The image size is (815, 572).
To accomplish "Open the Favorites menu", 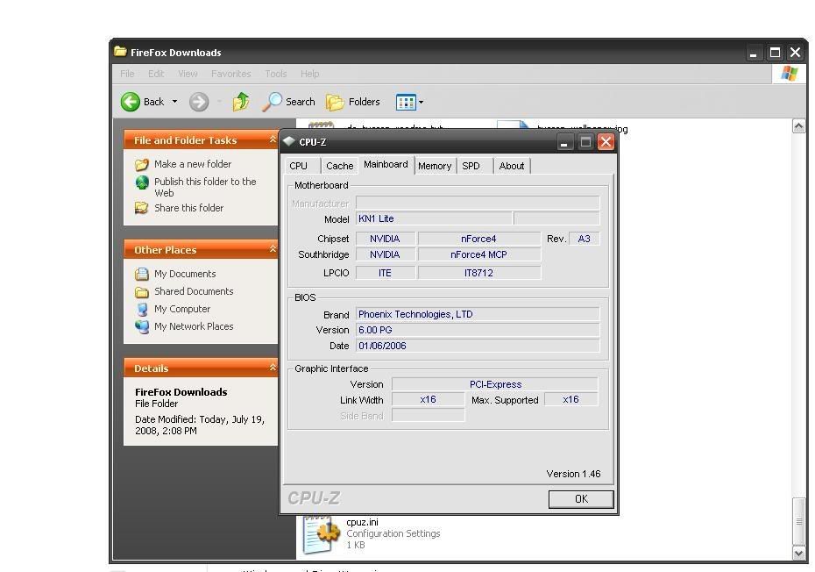I will pos(230,74).
